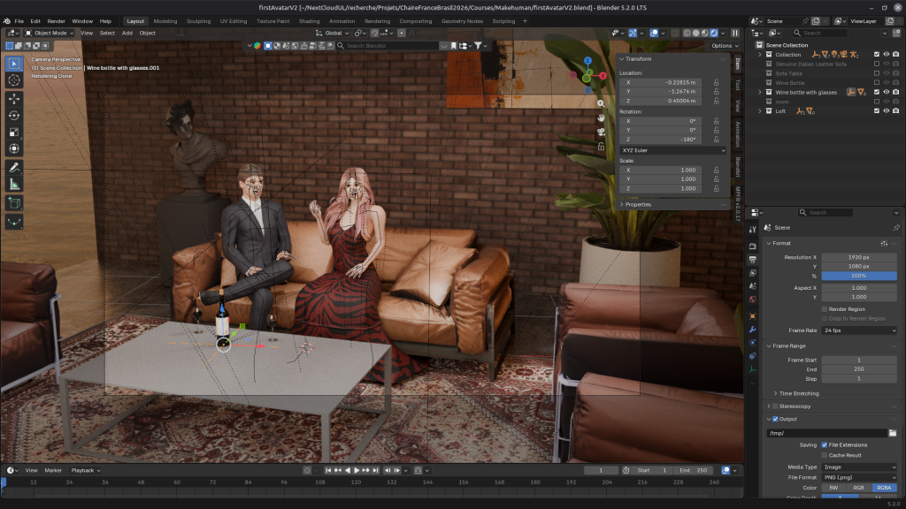Open the XYZ Euler rotation mode dropdown
Viewport: 906px width, 509px height.
(673, 150)
